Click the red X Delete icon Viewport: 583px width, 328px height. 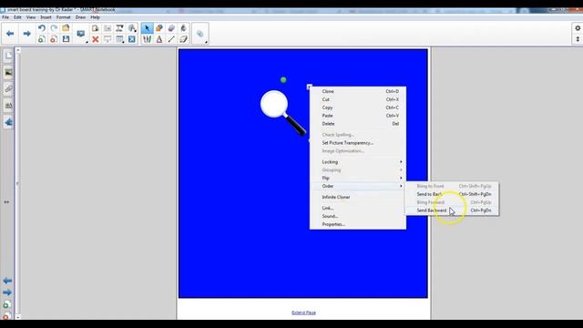tap(95, 39)
